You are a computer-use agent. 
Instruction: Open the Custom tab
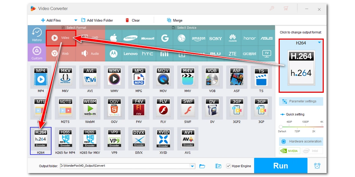pyautogui.click(x=37, y=52)
